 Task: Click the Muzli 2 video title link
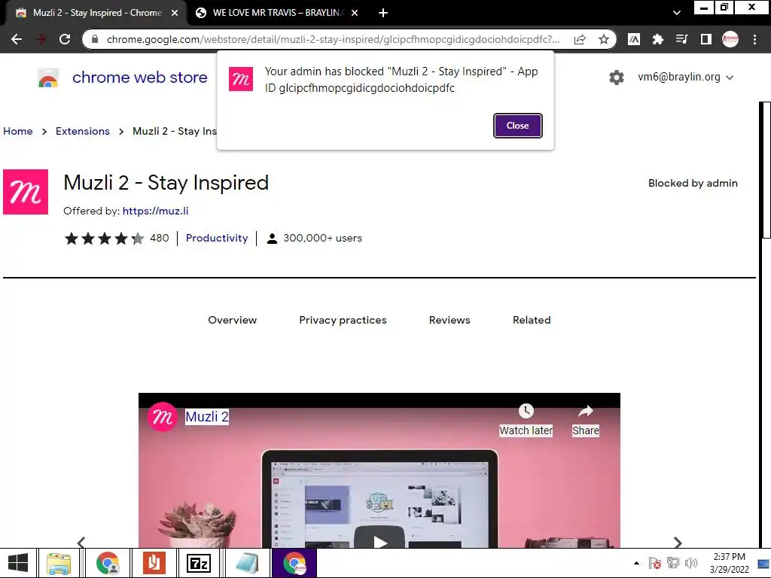207,417
